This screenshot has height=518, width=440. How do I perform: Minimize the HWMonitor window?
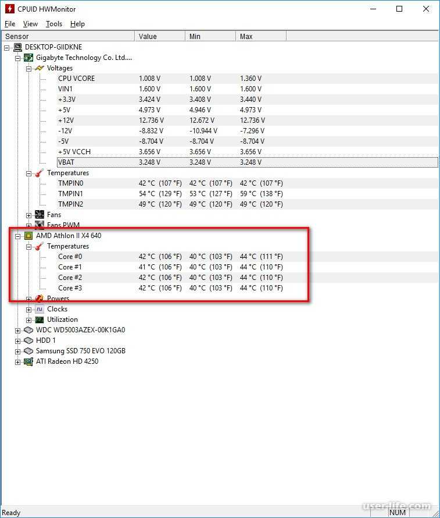(x=373, y=9)
